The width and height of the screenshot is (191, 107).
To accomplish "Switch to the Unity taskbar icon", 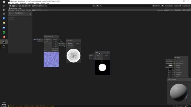I will pos(4,42).
